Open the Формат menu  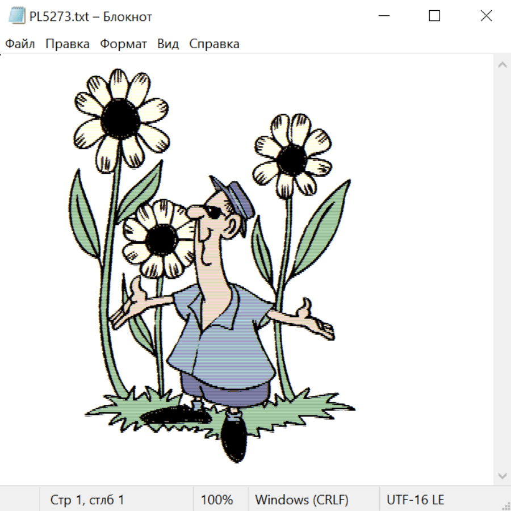(123, 44)
